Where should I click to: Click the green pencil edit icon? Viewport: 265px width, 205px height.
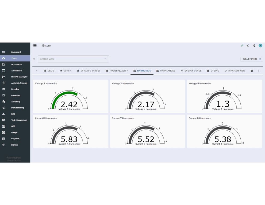242,46
